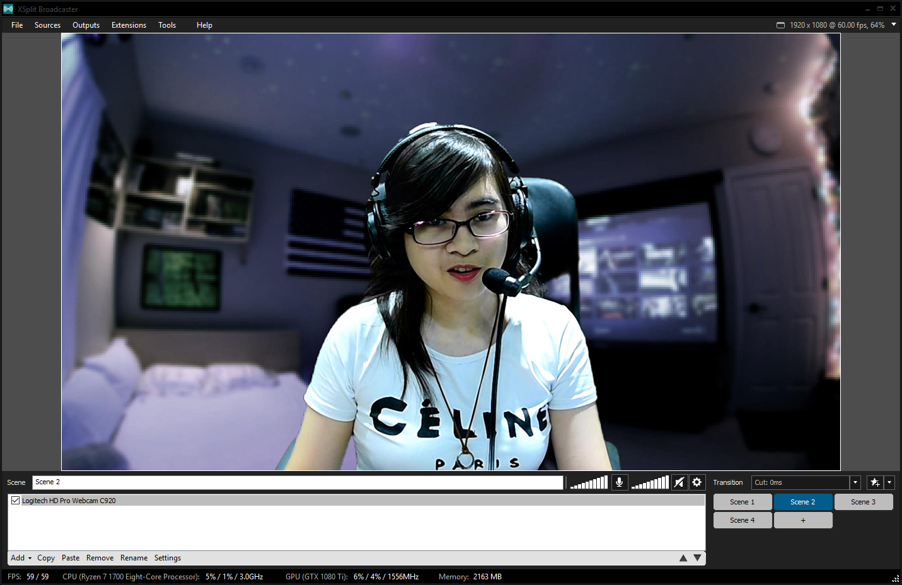
Task: Click the resolution monitor icon
Action: [780, 25]
